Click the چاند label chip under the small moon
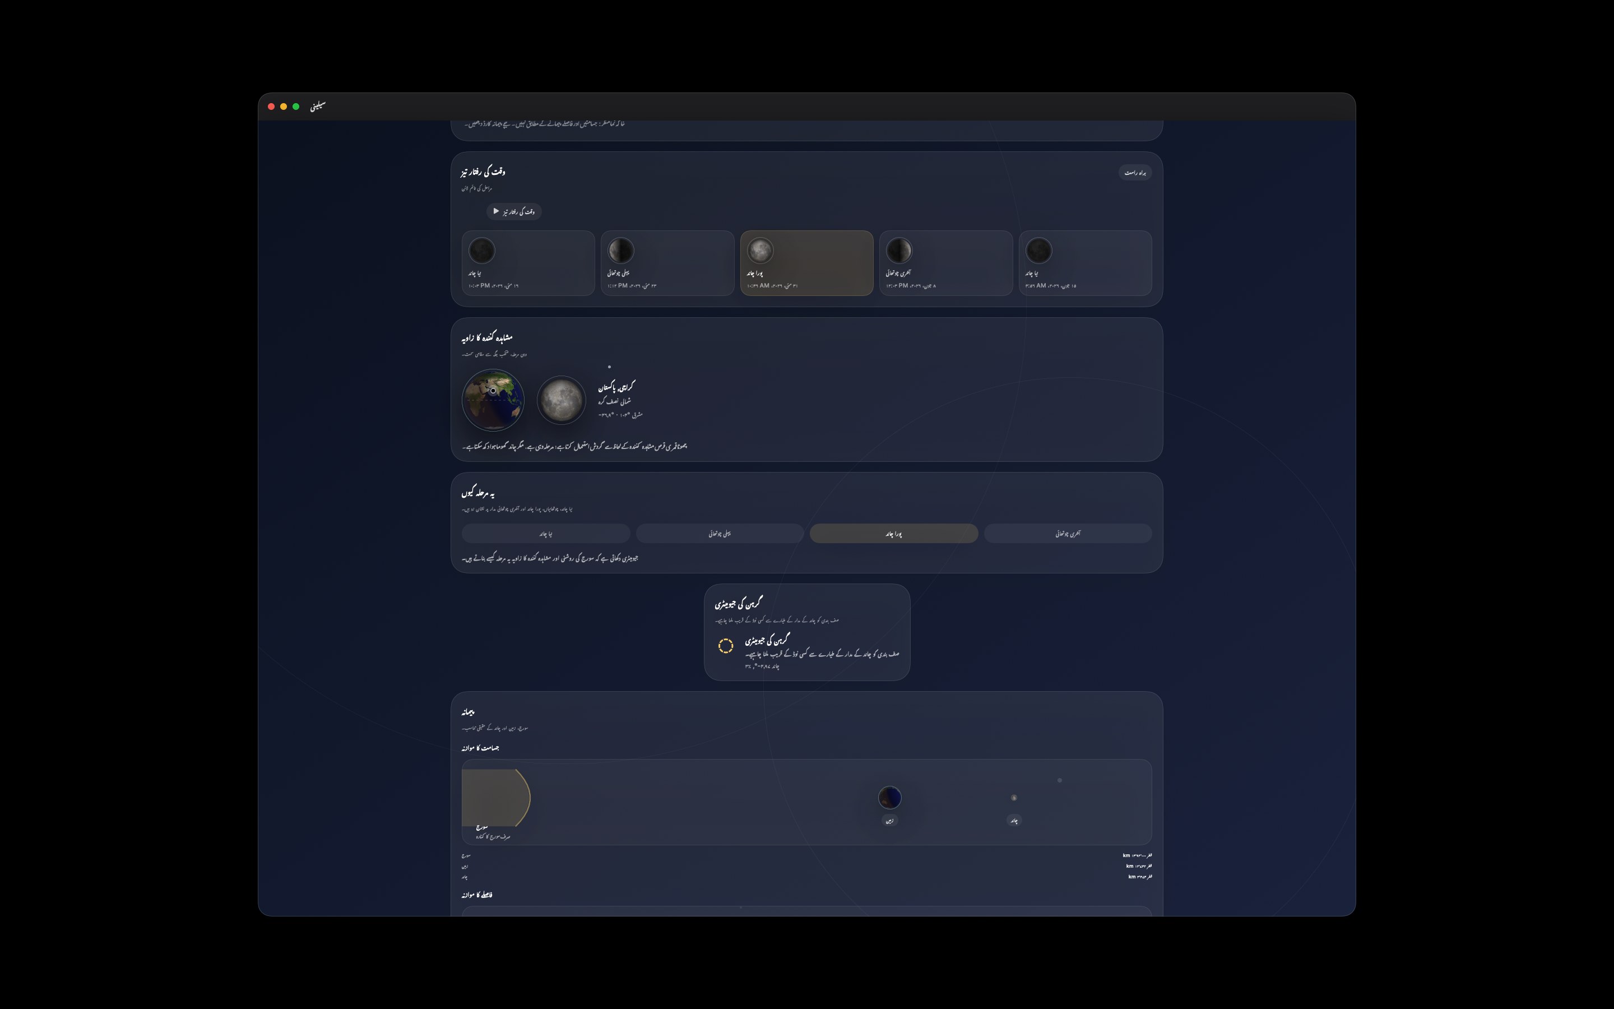Image resolution: width=1614 pixels, height=1009 pixels. (x=1014, y=821)
